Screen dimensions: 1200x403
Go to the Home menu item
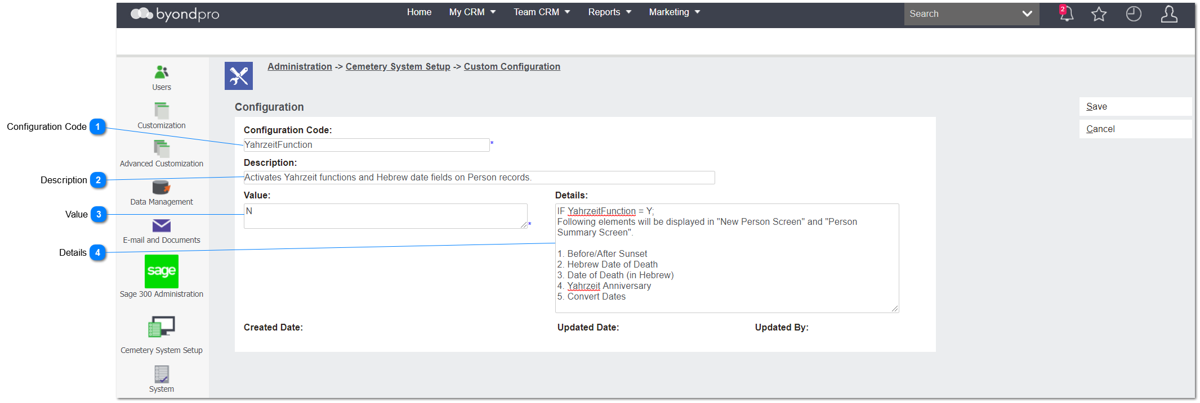click(x=420, y=12)
